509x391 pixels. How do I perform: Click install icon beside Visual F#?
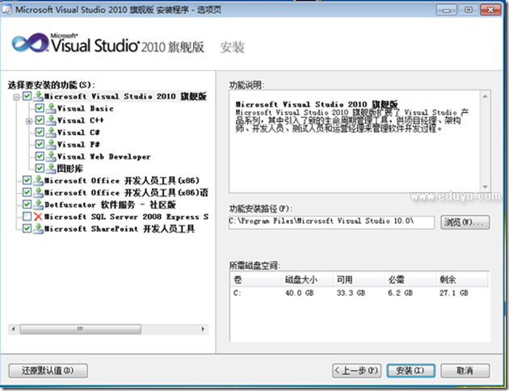pyautogui.click(x=51, y=145)
